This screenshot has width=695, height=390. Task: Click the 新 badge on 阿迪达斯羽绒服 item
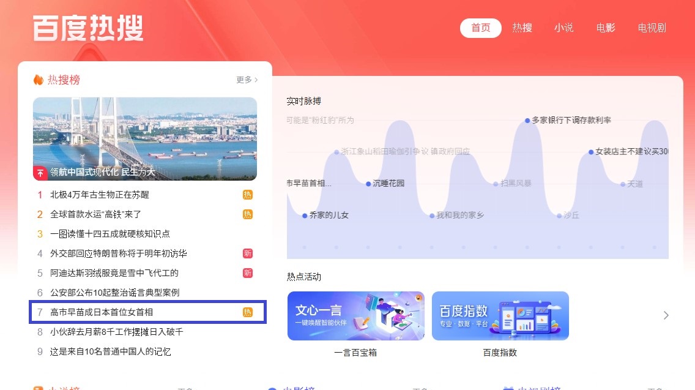[x=247, y=273]
